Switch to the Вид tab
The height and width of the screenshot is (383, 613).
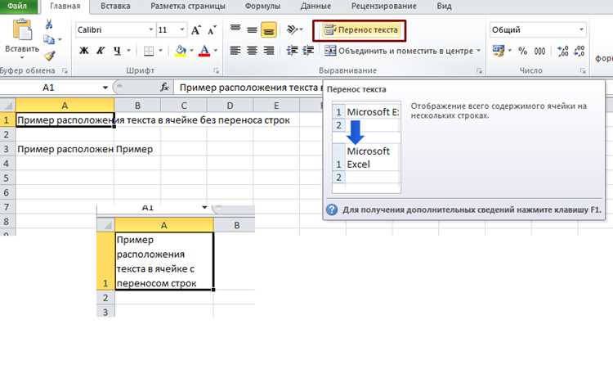pos(444,7)
